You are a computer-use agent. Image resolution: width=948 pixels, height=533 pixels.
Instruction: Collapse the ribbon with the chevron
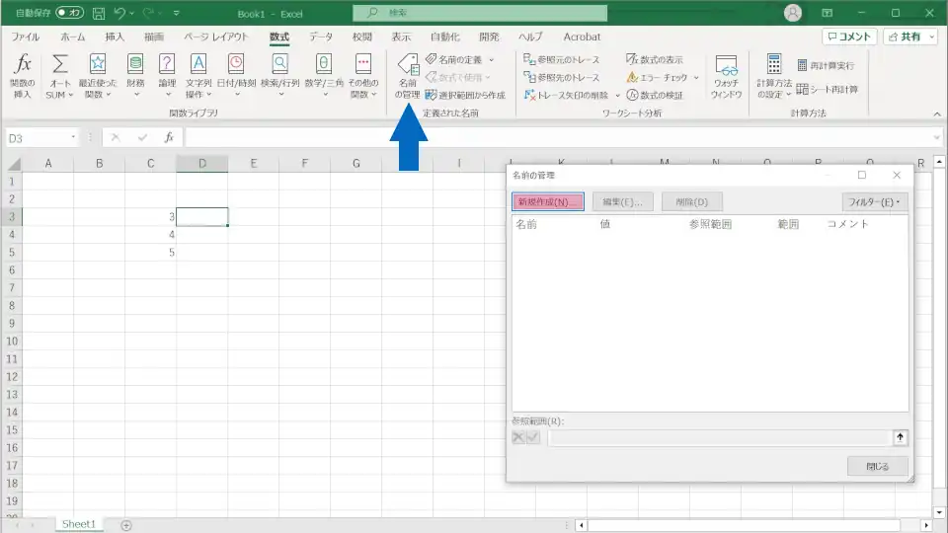click(x=936, y=114)
